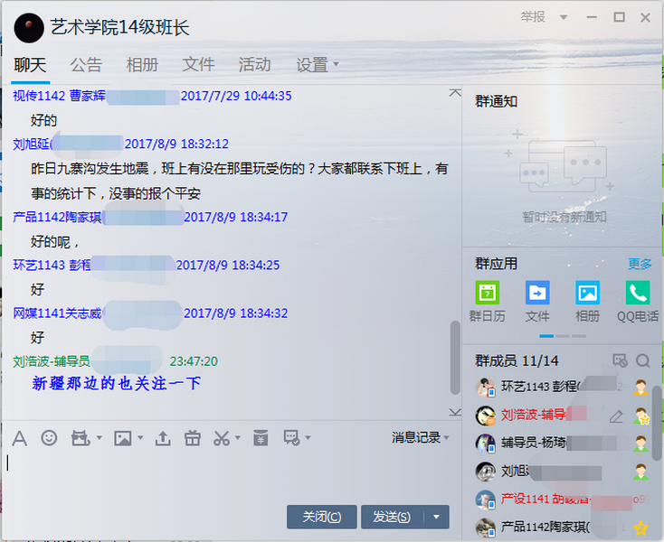Expand the screenshot options dropdown arrow

[x=238, y=437]
